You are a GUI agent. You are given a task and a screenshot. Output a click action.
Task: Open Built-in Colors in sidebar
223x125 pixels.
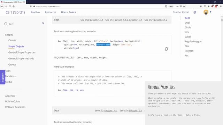click(x=13, y=101)
